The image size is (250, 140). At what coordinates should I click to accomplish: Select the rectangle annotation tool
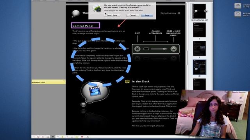43,137
